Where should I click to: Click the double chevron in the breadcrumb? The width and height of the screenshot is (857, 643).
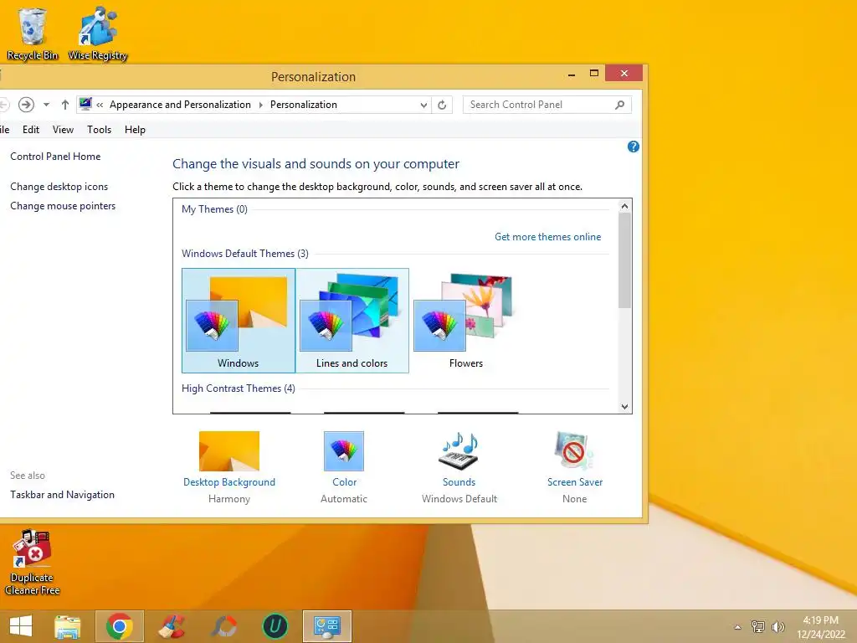(x=100, y=105)
